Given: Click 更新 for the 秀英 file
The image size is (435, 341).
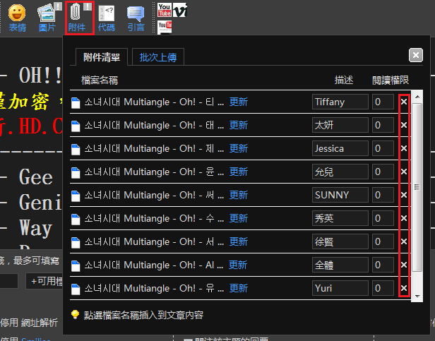Looking at the screenshot, I should (239, 218).
